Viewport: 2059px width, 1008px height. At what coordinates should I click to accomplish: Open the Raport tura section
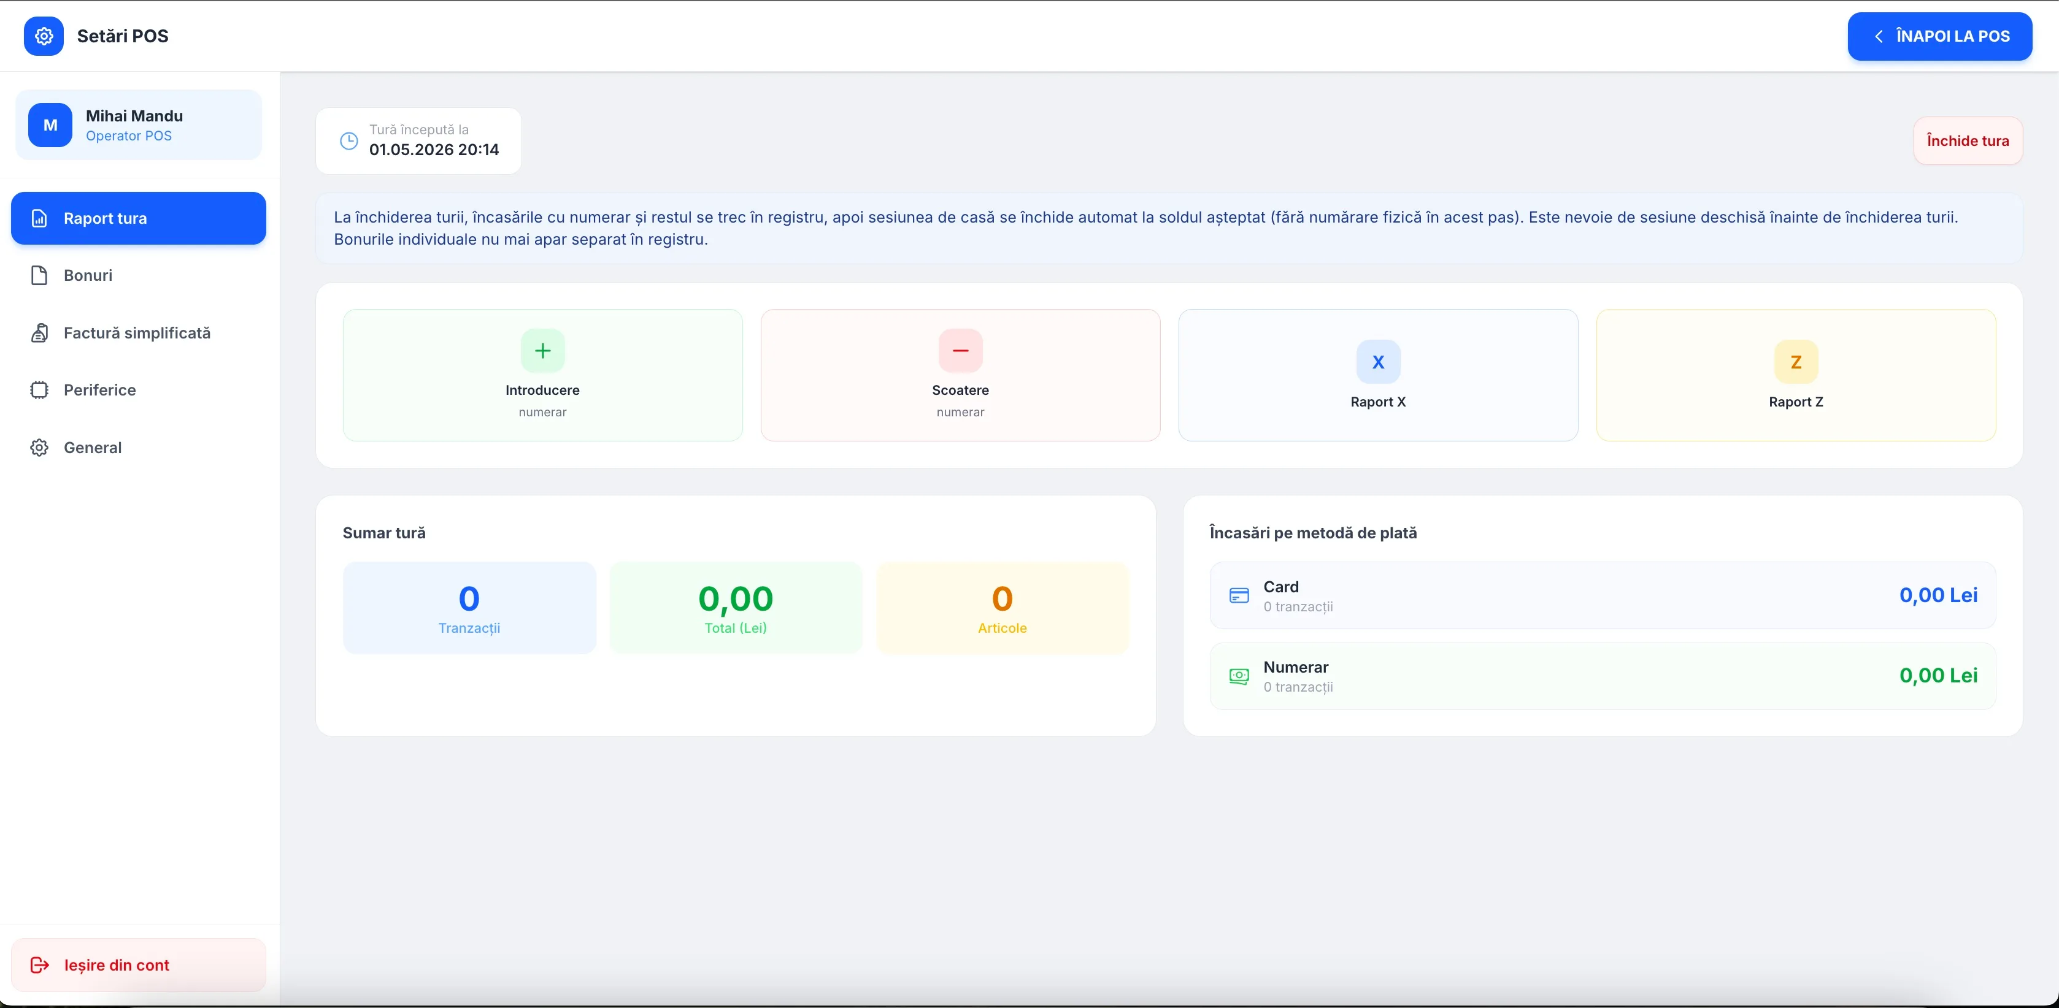pyautogui.click(x=138, y=218)
